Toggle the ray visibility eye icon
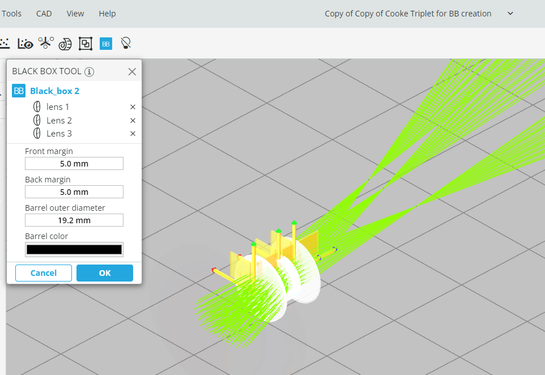This screenshot has height=375, width=545. point(25,44)
